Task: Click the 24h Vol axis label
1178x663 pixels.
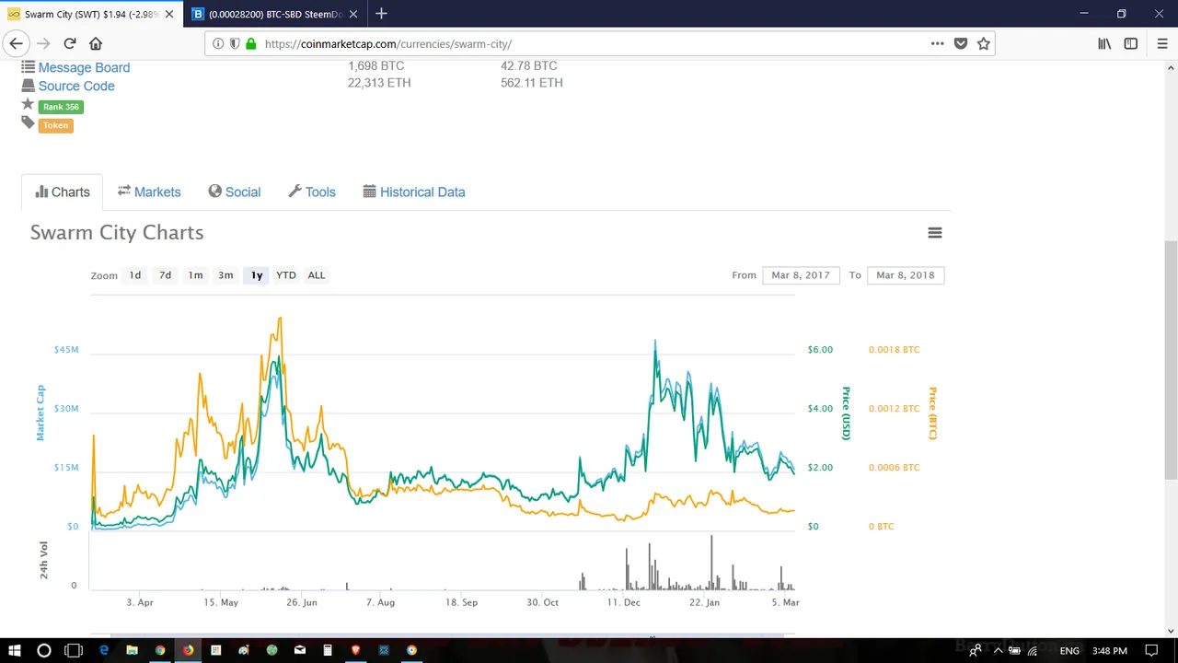Action: [43, 561]
